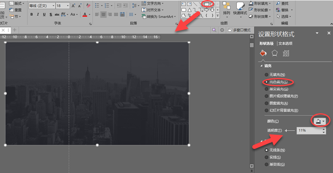Open the 选择 menu
The width and height of the screenshot is (333, 173).
284,16
